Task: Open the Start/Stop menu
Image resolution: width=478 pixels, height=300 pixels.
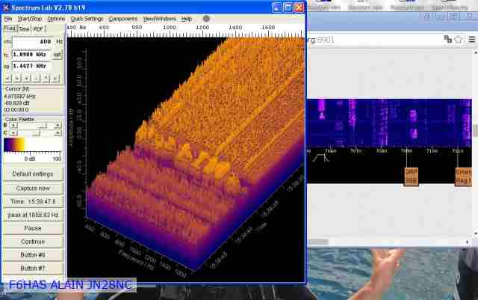Action: (x=30, y=18)
